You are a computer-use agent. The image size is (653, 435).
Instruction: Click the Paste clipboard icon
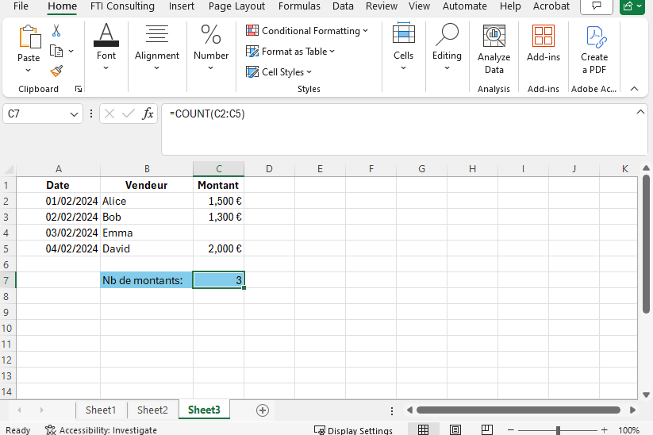click(29, 37)
